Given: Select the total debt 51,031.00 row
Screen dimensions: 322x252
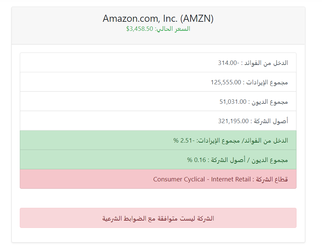Looking at the screenshot, I should (158, 101).
